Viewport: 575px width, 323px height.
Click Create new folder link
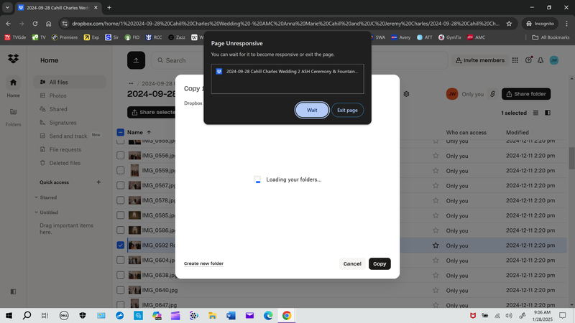(203, 263)
